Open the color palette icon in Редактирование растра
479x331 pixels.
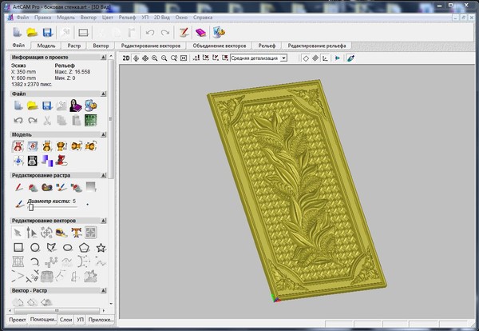point(47,187)
